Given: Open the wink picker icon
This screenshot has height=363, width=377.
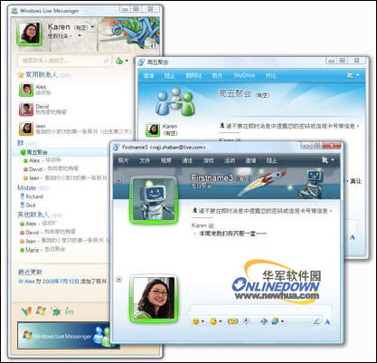Looking at the screenshot, I should click(x=213, y=321).
